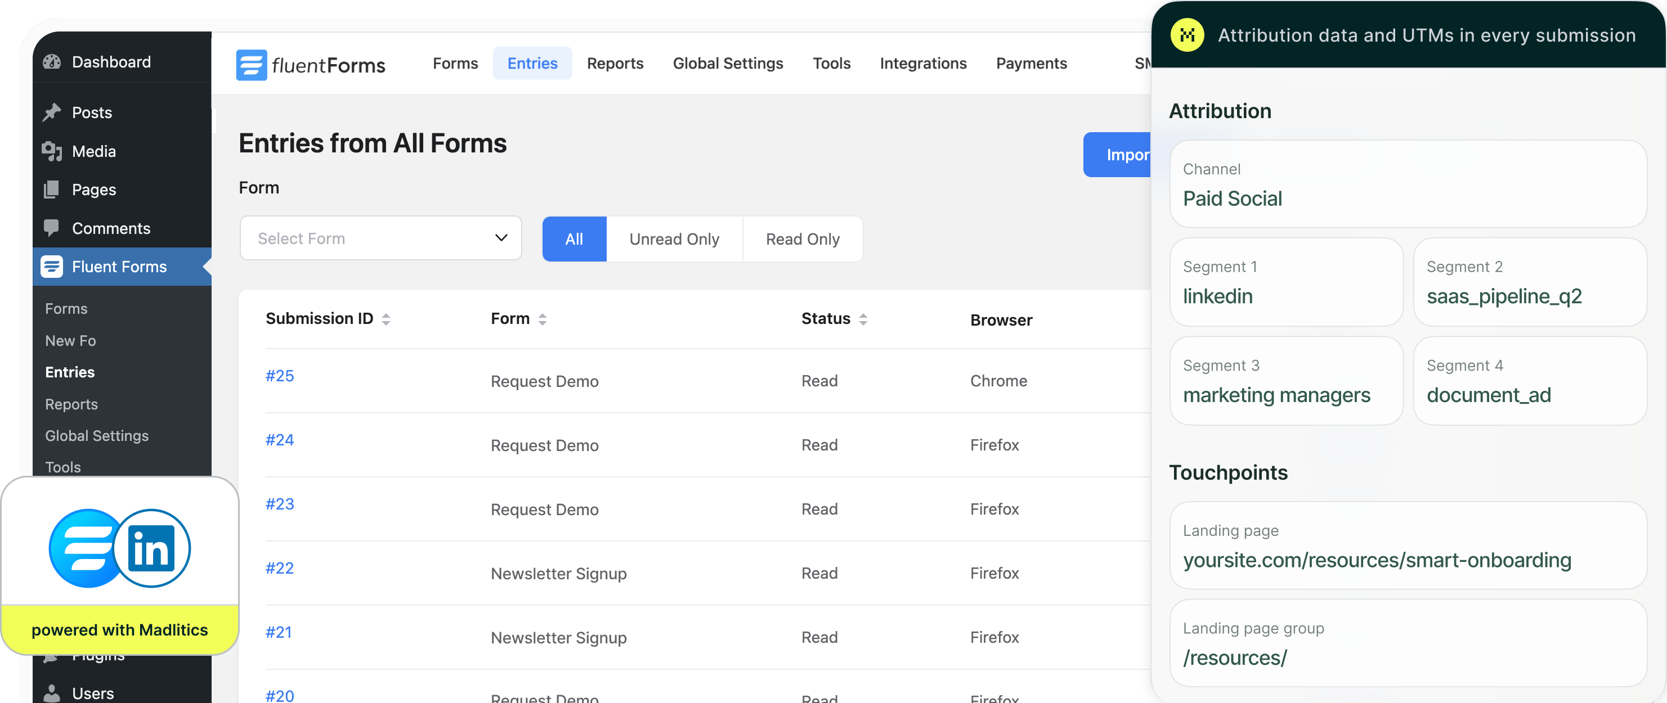Click the Pages icon in sidebar

pos(52,190)
